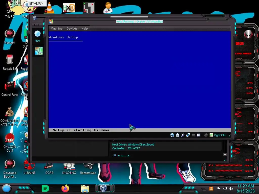Screen dimensions: 259x194
Task: Click the green host key arrow icon
Action: coord(211,135)
